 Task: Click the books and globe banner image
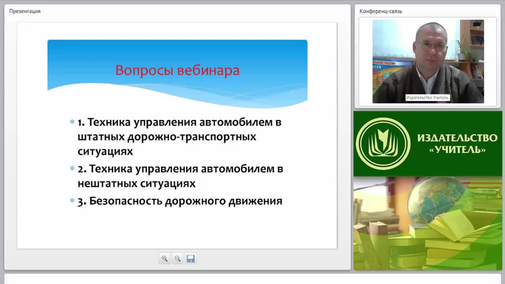(428, 223)
